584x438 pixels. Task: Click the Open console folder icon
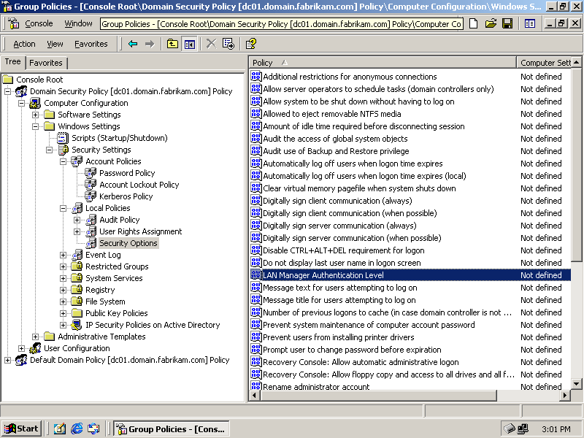(x=491, y=23)
